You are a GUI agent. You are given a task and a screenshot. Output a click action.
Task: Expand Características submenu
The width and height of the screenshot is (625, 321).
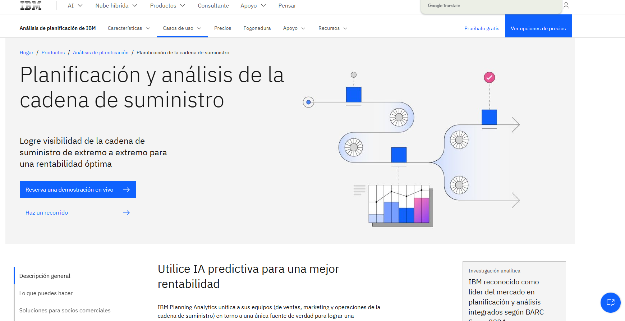[x=129, y=28]
